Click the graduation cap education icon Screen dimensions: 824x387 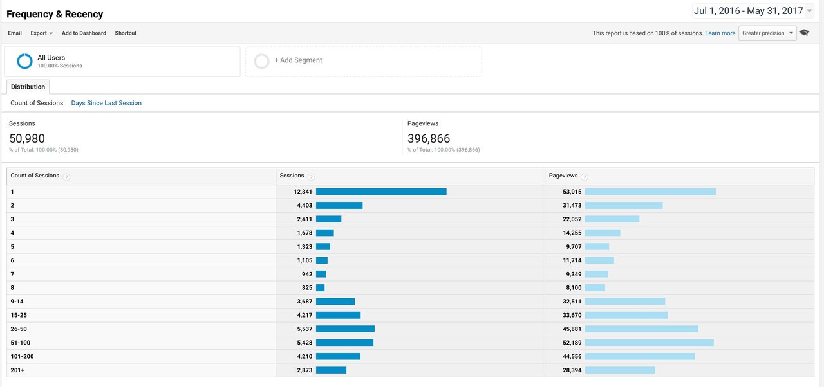804,33
